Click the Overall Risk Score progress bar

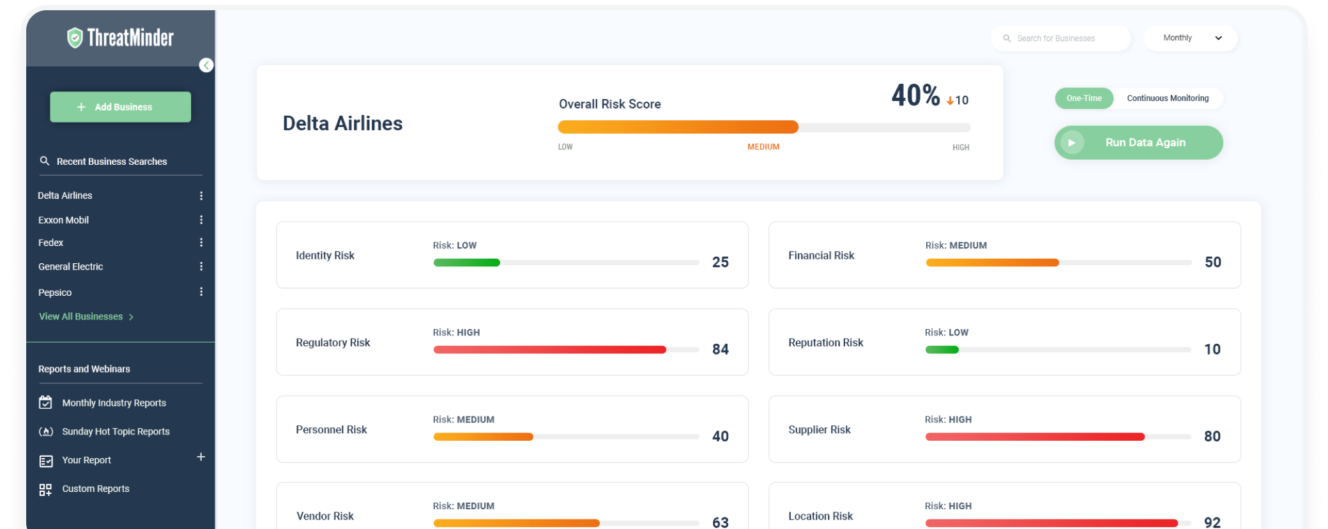(x=763, y=127)
